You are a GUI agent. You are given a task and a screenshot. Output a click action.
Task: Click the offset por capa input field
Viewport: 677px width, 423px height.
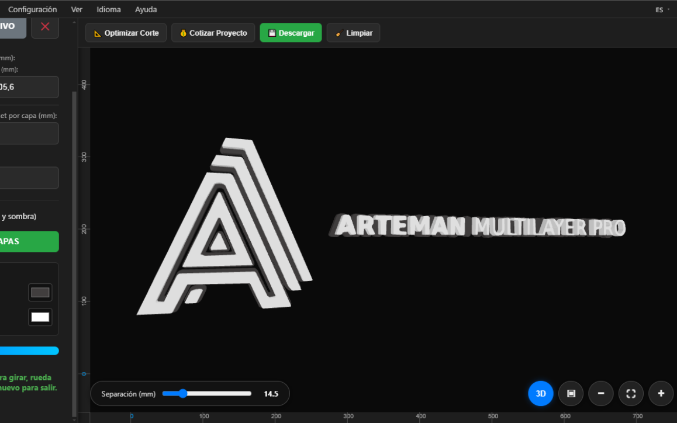pyautogui.click(x=29, y=133)
